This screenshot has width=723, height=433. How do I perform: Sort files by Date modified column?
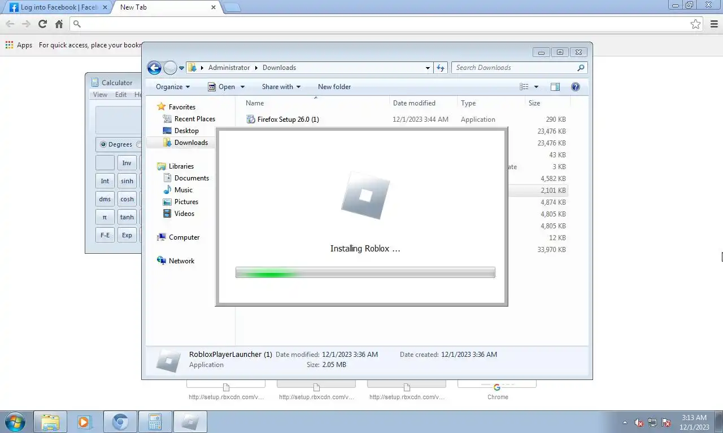[424, 103]
